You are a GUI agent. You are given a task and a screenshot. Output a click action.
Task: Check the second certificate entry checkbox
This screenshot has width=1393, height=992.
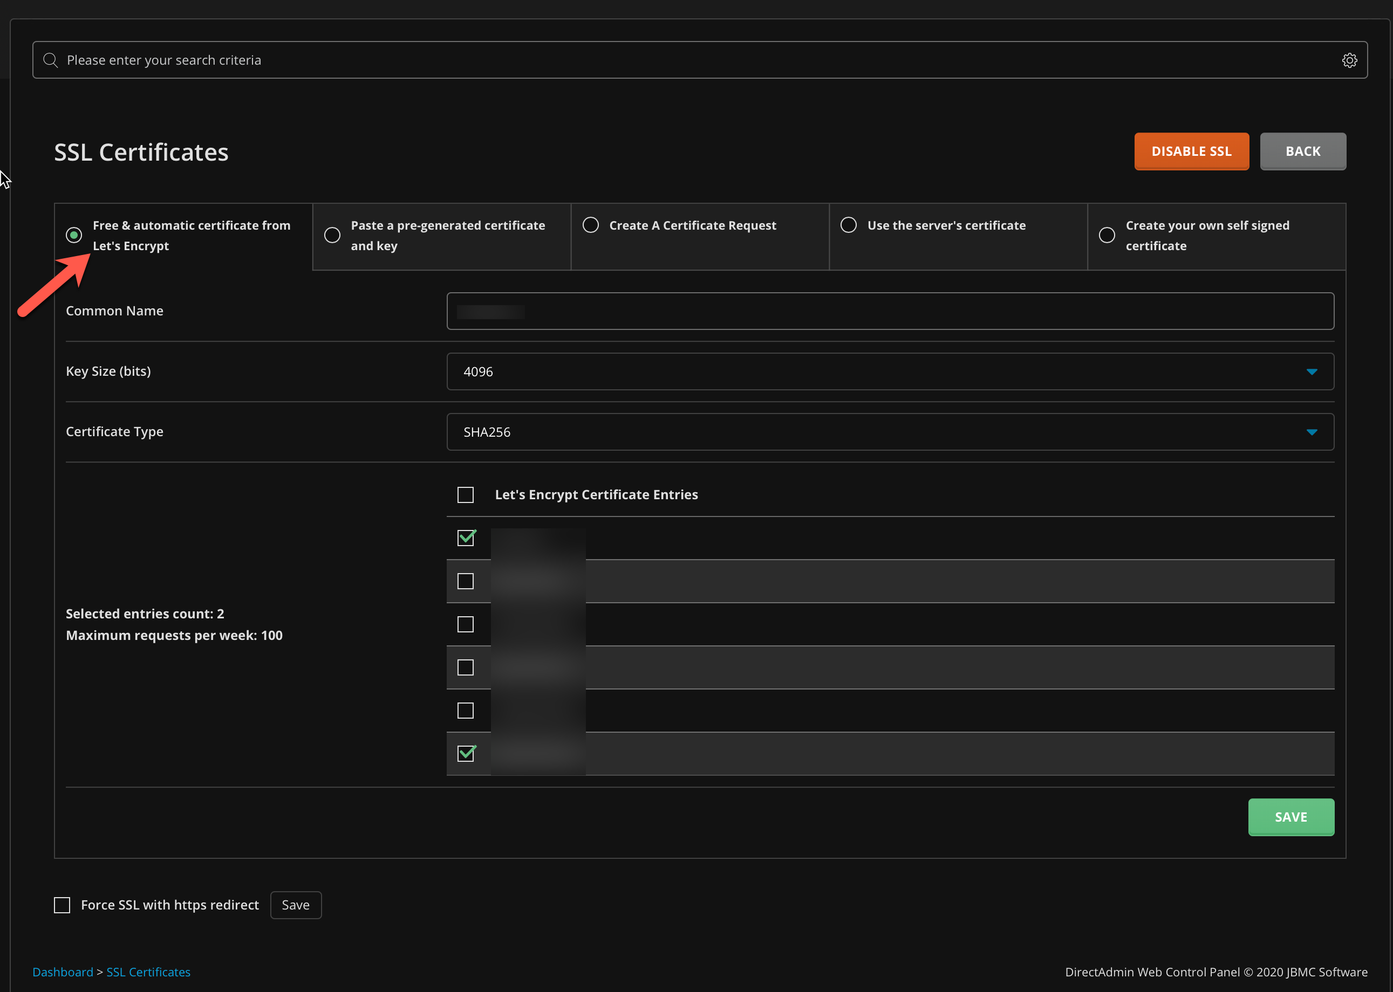point(466,581)
